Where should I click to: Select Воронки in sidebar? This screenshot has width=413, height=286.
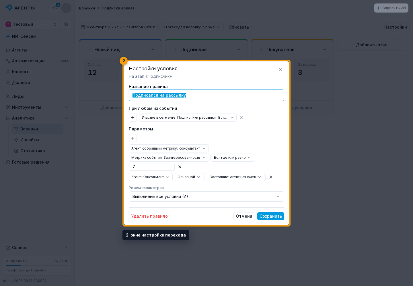pyautogui.click(x=37, y=129)
